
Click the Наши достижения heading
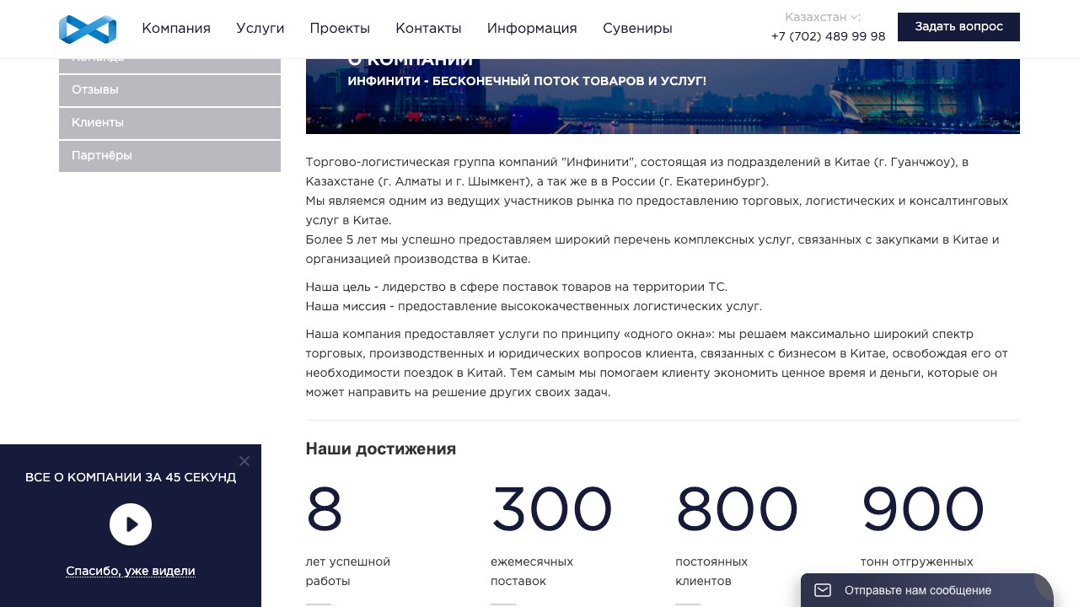(x=380, y=449)
